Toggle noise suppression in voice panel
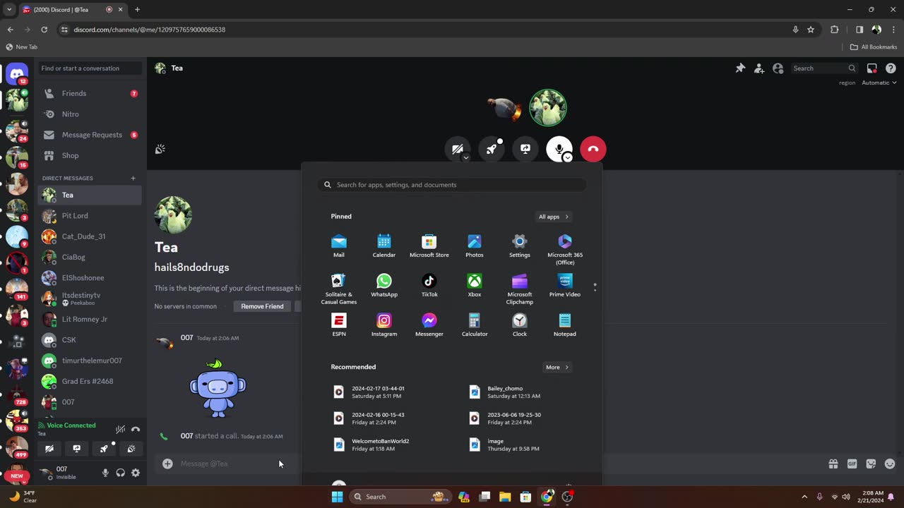Screen dimensions: 904x508 coord(121,429)
